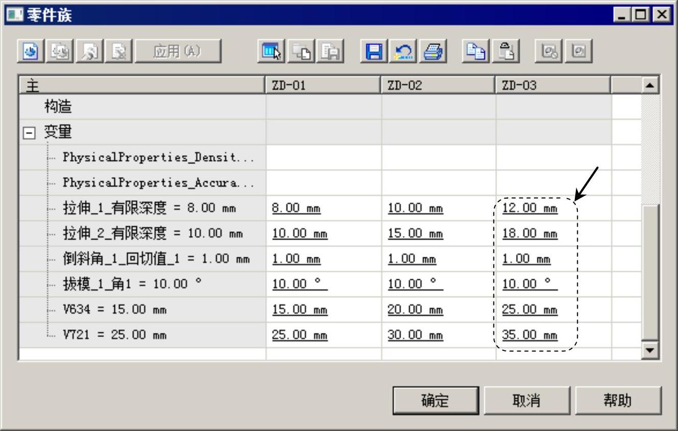Click ZD-03 value 25.00 mm for V634
This screenshot has width=678, height=431.
530,309
